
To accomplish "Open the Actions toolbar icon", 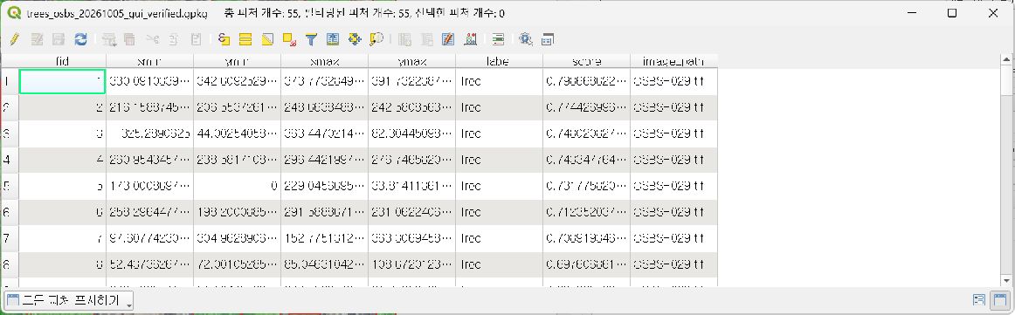I will (x=526, y=39).
